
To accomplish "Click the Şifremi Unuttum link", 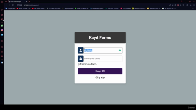I will point(87,64).
